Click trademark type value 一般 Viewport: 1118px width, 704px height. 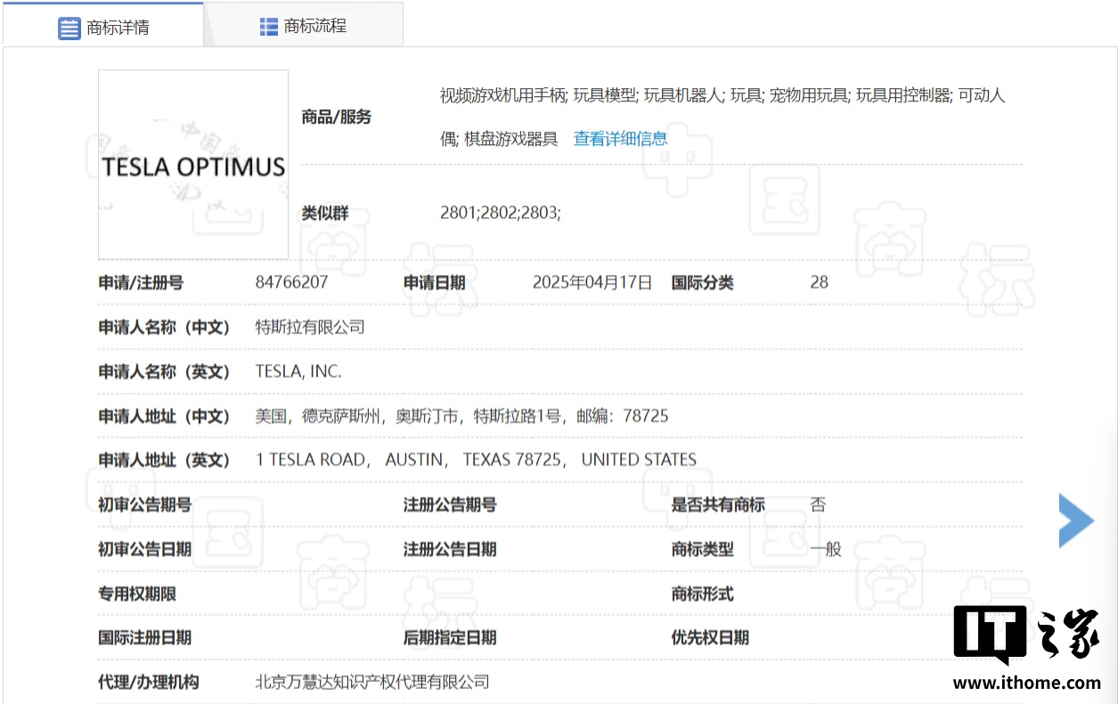coord(826,549)
